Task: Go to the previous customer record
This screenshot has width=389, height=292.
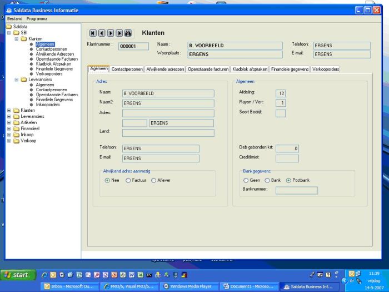Action: click(102, 33)
